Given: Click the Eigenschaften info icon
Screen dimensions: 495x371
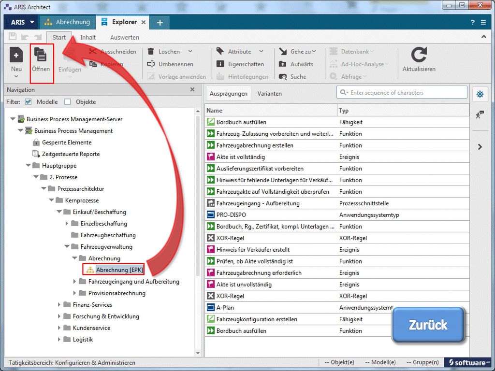Looking at the screenshot, I should [220, 64].
